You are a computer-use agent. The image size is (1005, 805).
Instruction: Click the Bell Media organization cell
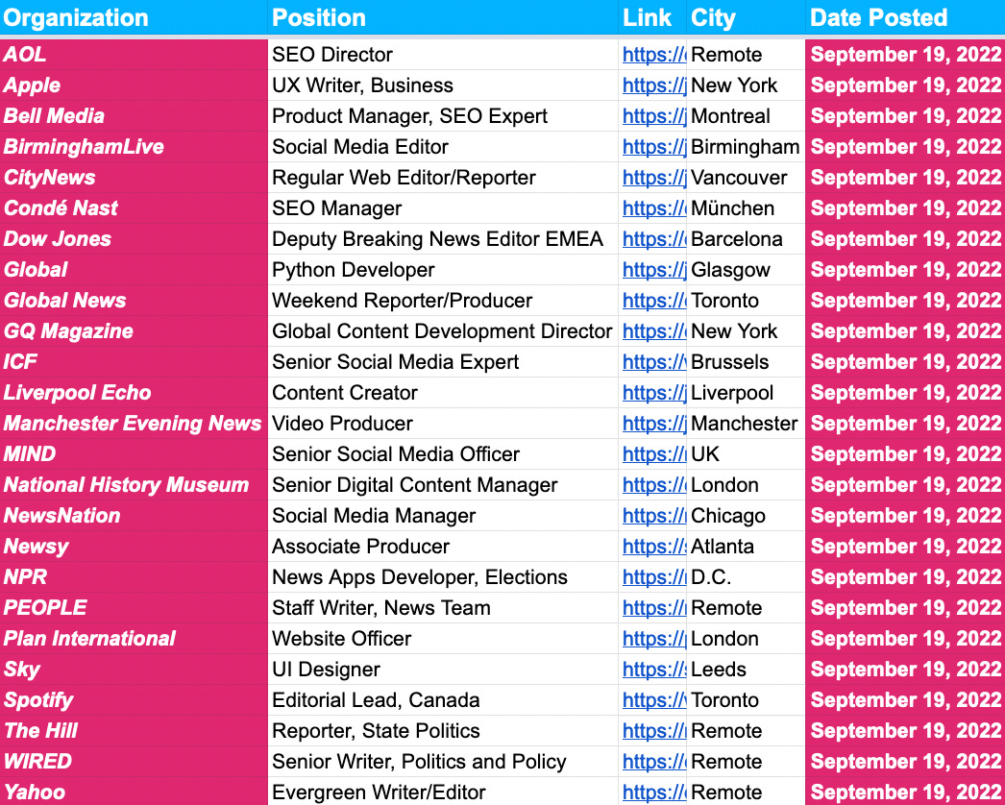(134, 116)
